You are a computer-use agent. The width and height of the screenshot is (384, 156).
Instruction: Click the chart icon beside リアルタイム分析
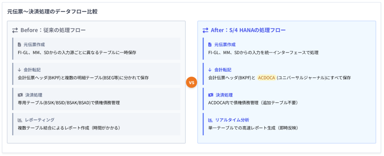pos(210,120)
